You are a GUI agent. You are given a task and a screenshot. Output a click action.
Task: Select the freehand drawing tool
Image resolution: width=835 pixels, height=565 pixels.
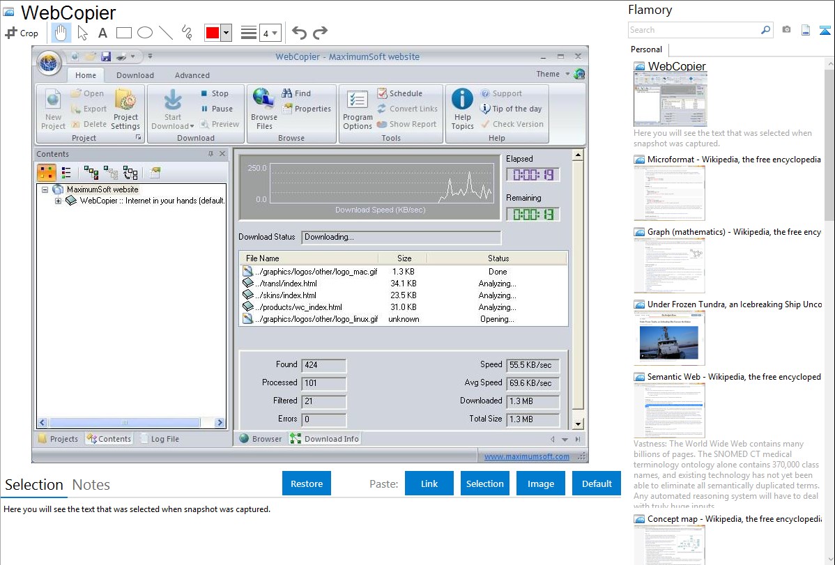point(187,33)
